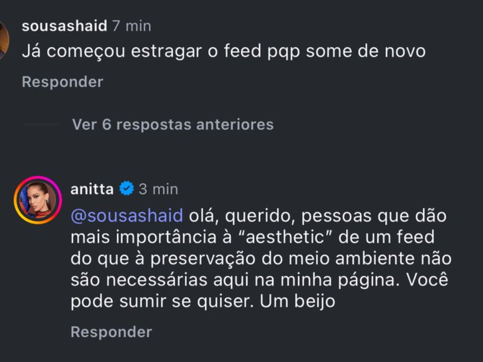
Task: Click the "7 min" comment timestamp
Action: point(132,26)
